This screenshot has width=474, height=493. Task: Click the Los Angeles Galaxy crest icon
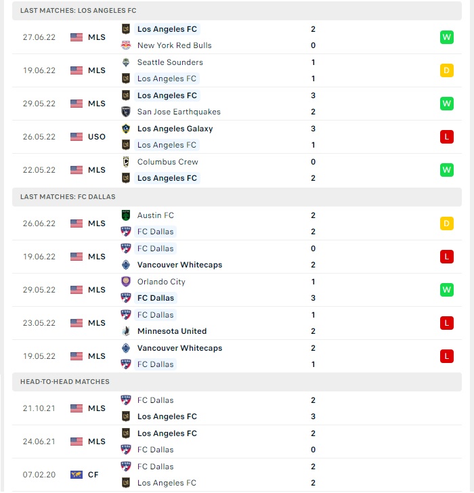tap(126, 129)
